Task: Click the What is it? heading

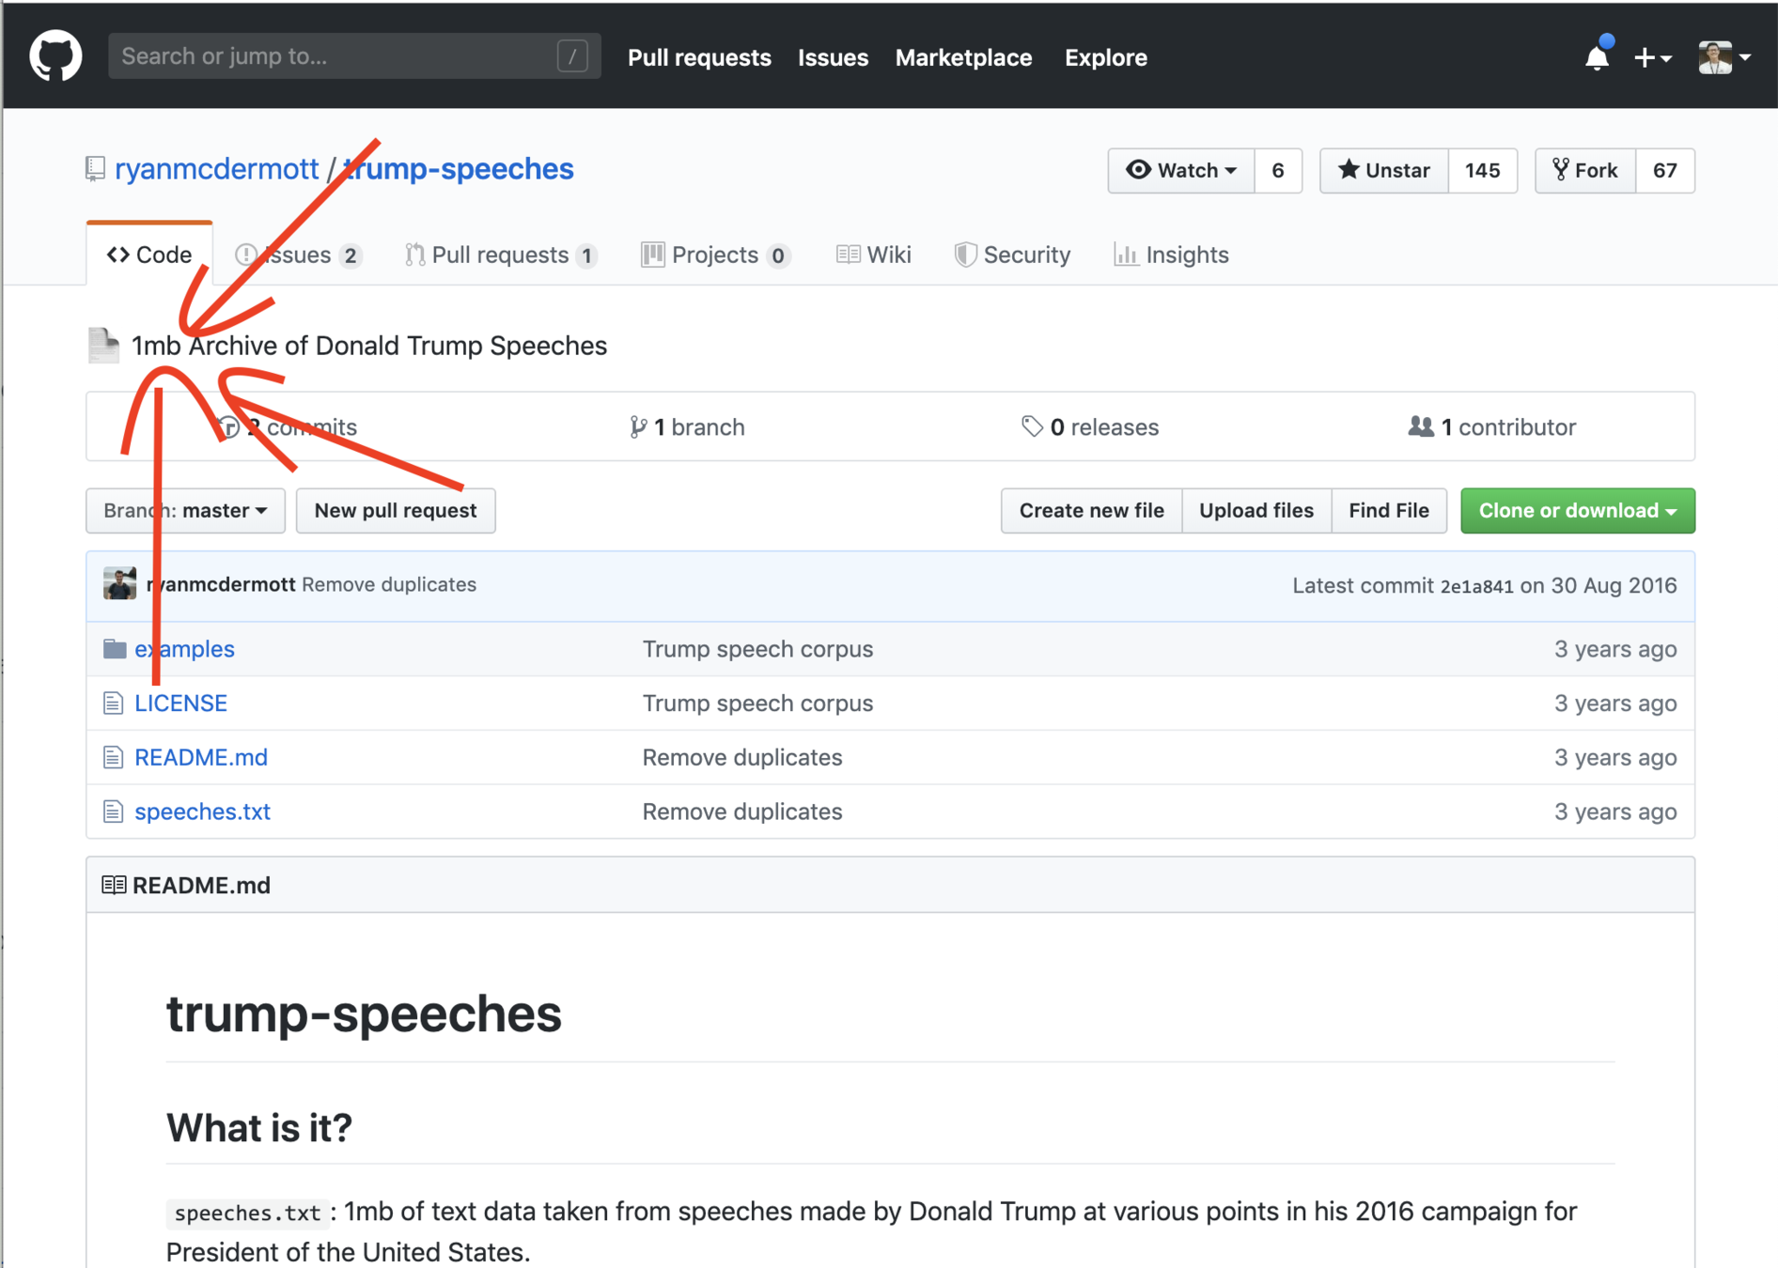Action: click(258, 1128)
